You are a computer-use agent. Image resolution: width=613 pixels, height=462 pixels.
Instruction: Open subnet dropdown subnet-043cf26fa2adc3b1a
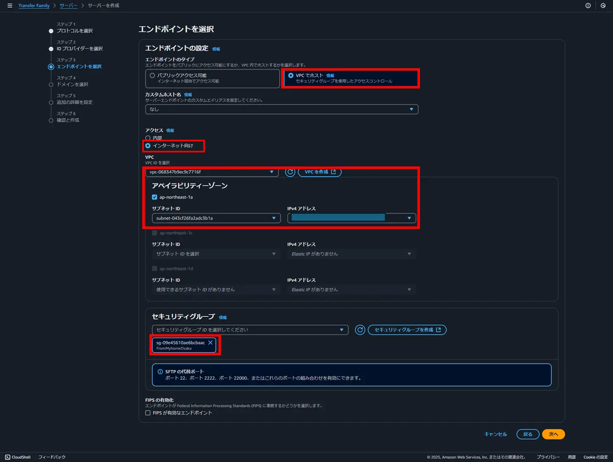(216, 218)
